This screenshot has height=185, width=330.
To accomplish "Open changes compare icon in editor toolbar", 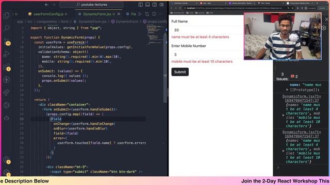I will pos(147,14).
